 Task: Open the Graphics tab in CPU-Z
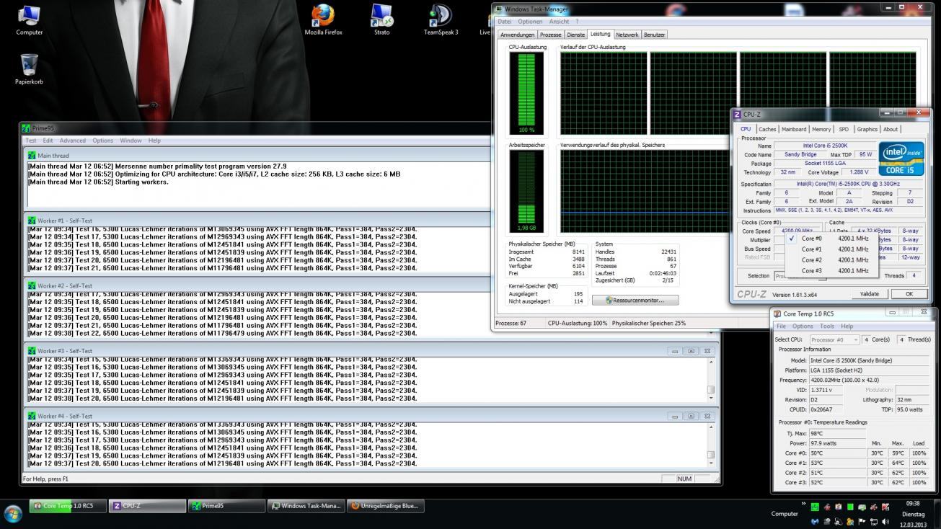[x=867, y=129]
